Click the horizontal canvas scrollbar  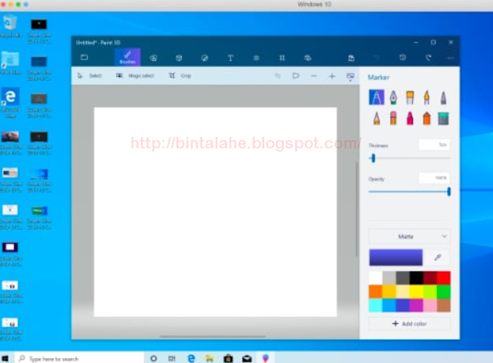coord(213,336)
